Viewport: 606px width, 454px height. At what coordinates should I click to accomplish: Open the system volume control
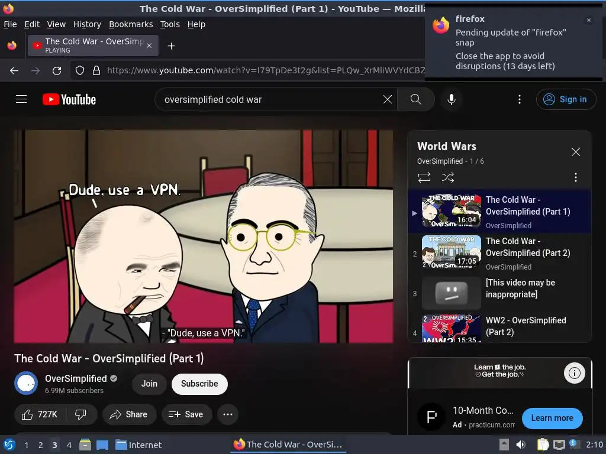click(x=521, y=445)
